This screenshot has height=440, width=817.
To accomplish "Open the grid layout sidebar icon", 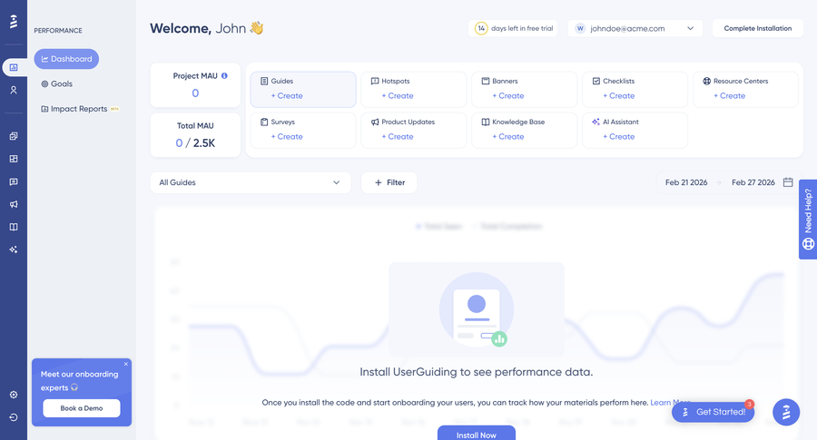I will coord(14,159).
